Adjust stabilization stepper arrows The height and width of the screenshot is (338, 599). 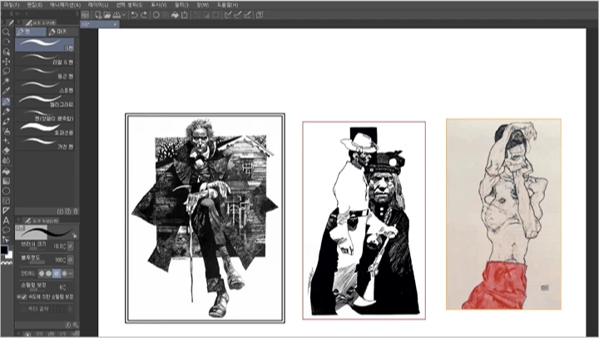point(64,286)
